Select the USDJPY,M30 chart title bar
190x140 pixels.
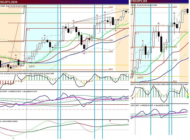(64, 2)
